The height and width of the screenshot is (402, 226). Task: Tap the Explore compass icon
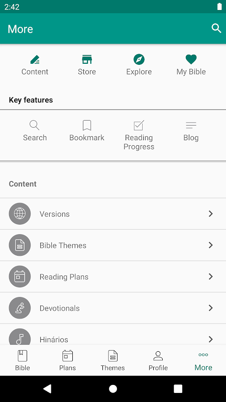(139, 59)
